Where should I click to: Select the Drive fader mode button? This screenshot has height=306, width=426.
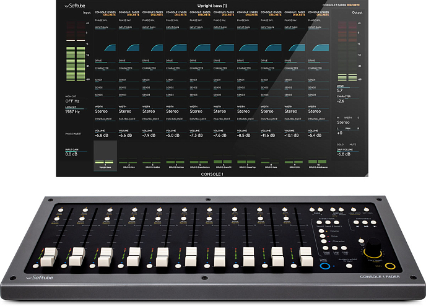point(323,236)
